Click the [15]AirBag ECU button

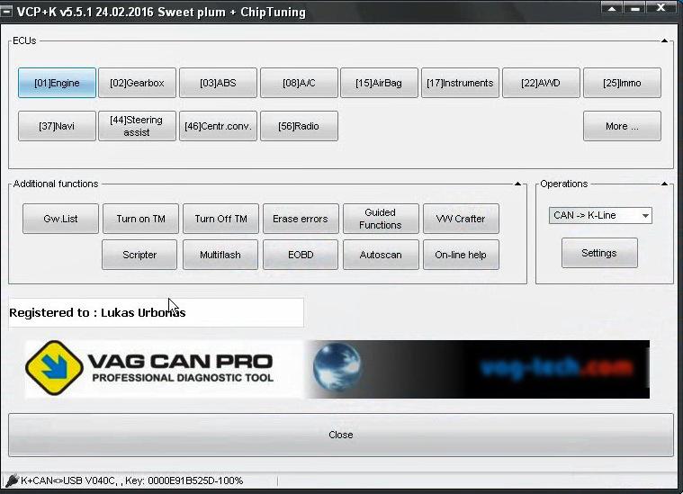[x=379, y=83]
